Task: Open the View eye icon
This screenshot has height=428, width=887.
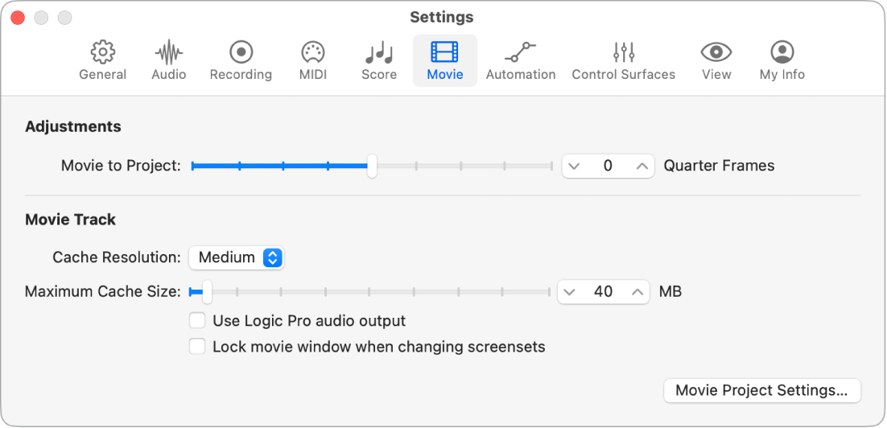Action: pyautogui.click(x=716, y=53)
